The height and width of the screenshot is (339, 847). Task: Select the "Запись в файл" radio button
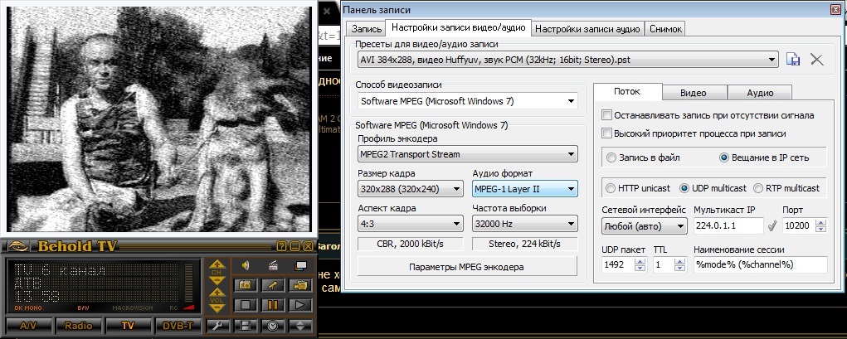point(612,157)
